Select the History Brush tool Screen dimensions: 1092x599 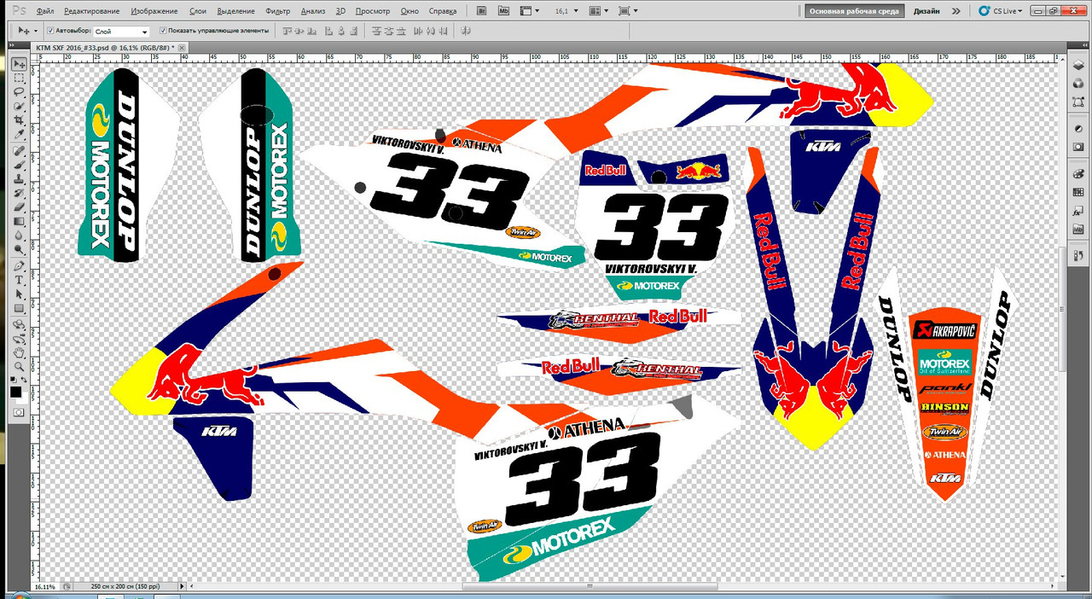[x=19, y=193]
